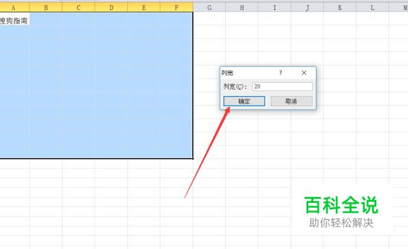Cancel the dialog with 取消 button
This screenshot has height=249, width=408.
point(291,101)
